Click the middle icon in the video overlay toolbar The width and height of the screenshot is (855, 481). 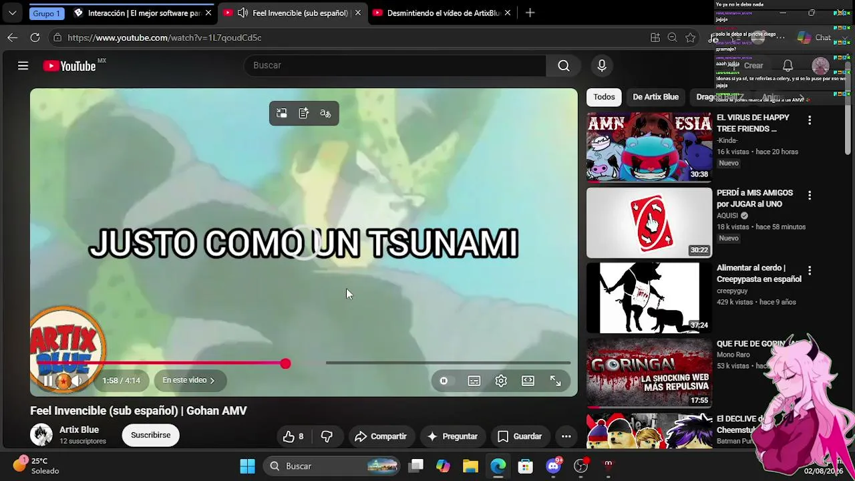click(304, 114)
